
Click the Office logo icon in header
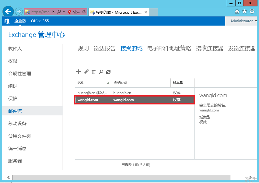click(x=7, y=21)
